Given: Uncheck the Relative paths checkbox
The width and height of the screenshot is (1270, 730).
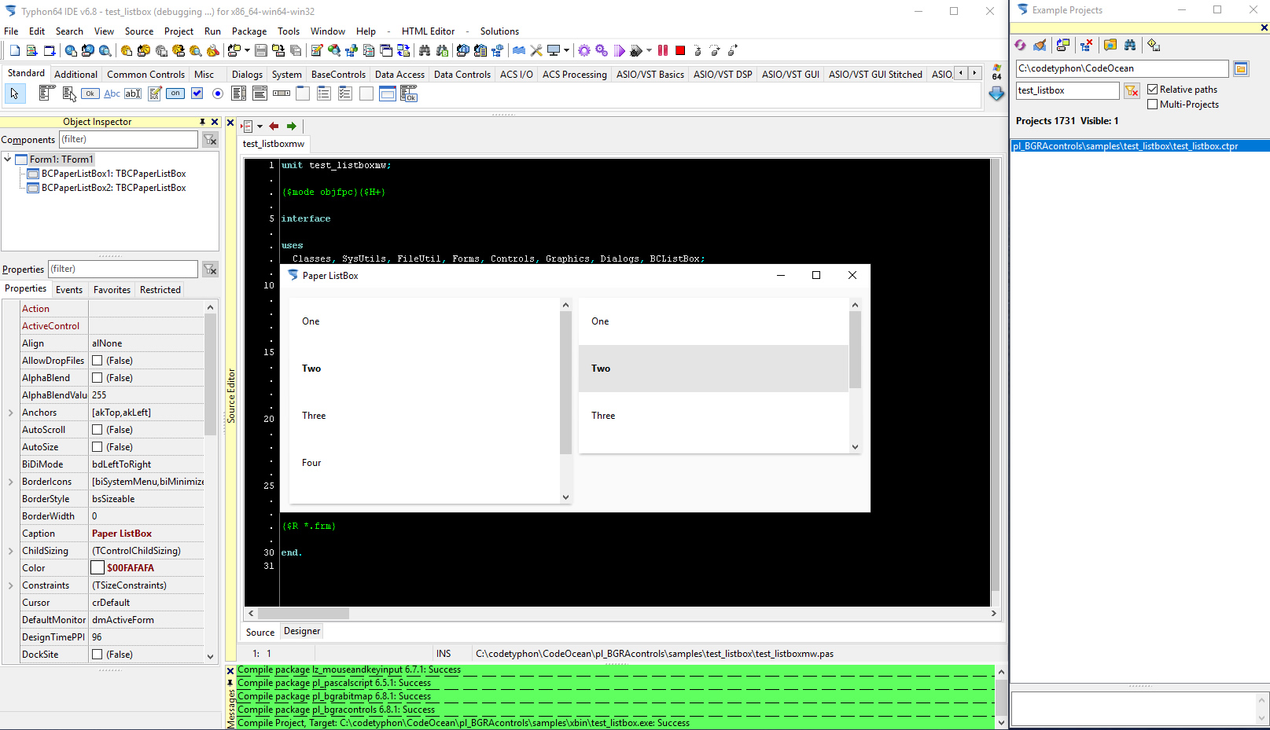Looking at the screenshot, I should pyautogui.click(x=1152, y=90).
